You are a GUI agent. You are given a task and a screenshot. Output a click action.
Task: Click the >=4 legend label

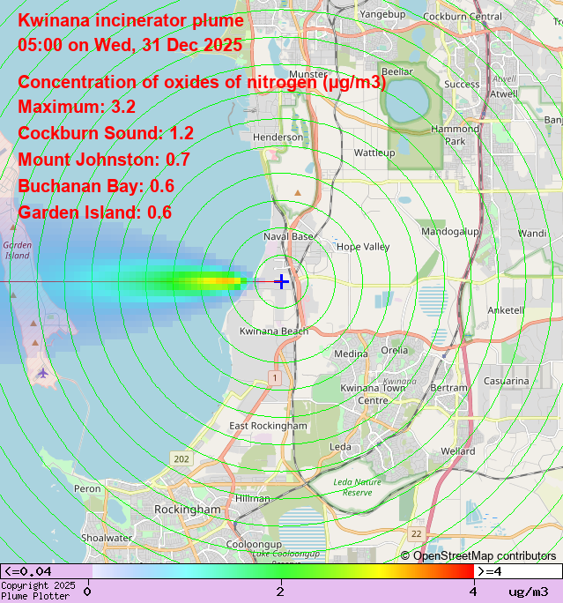492,571
